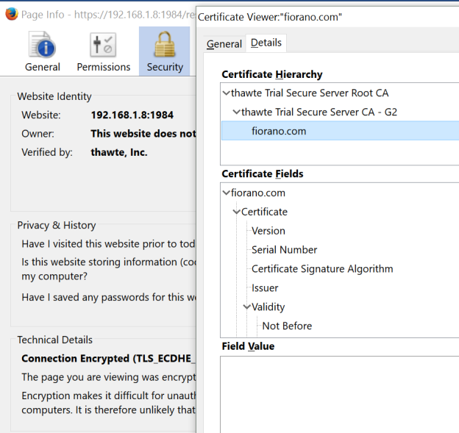Screen dimensions: 459x433
Task: Select the Serial Number field
Action: click(x=284, y=250)
